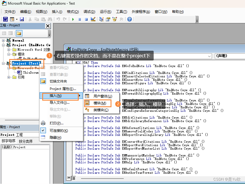Open the 帮助(H) menu

tap(178, 12)
